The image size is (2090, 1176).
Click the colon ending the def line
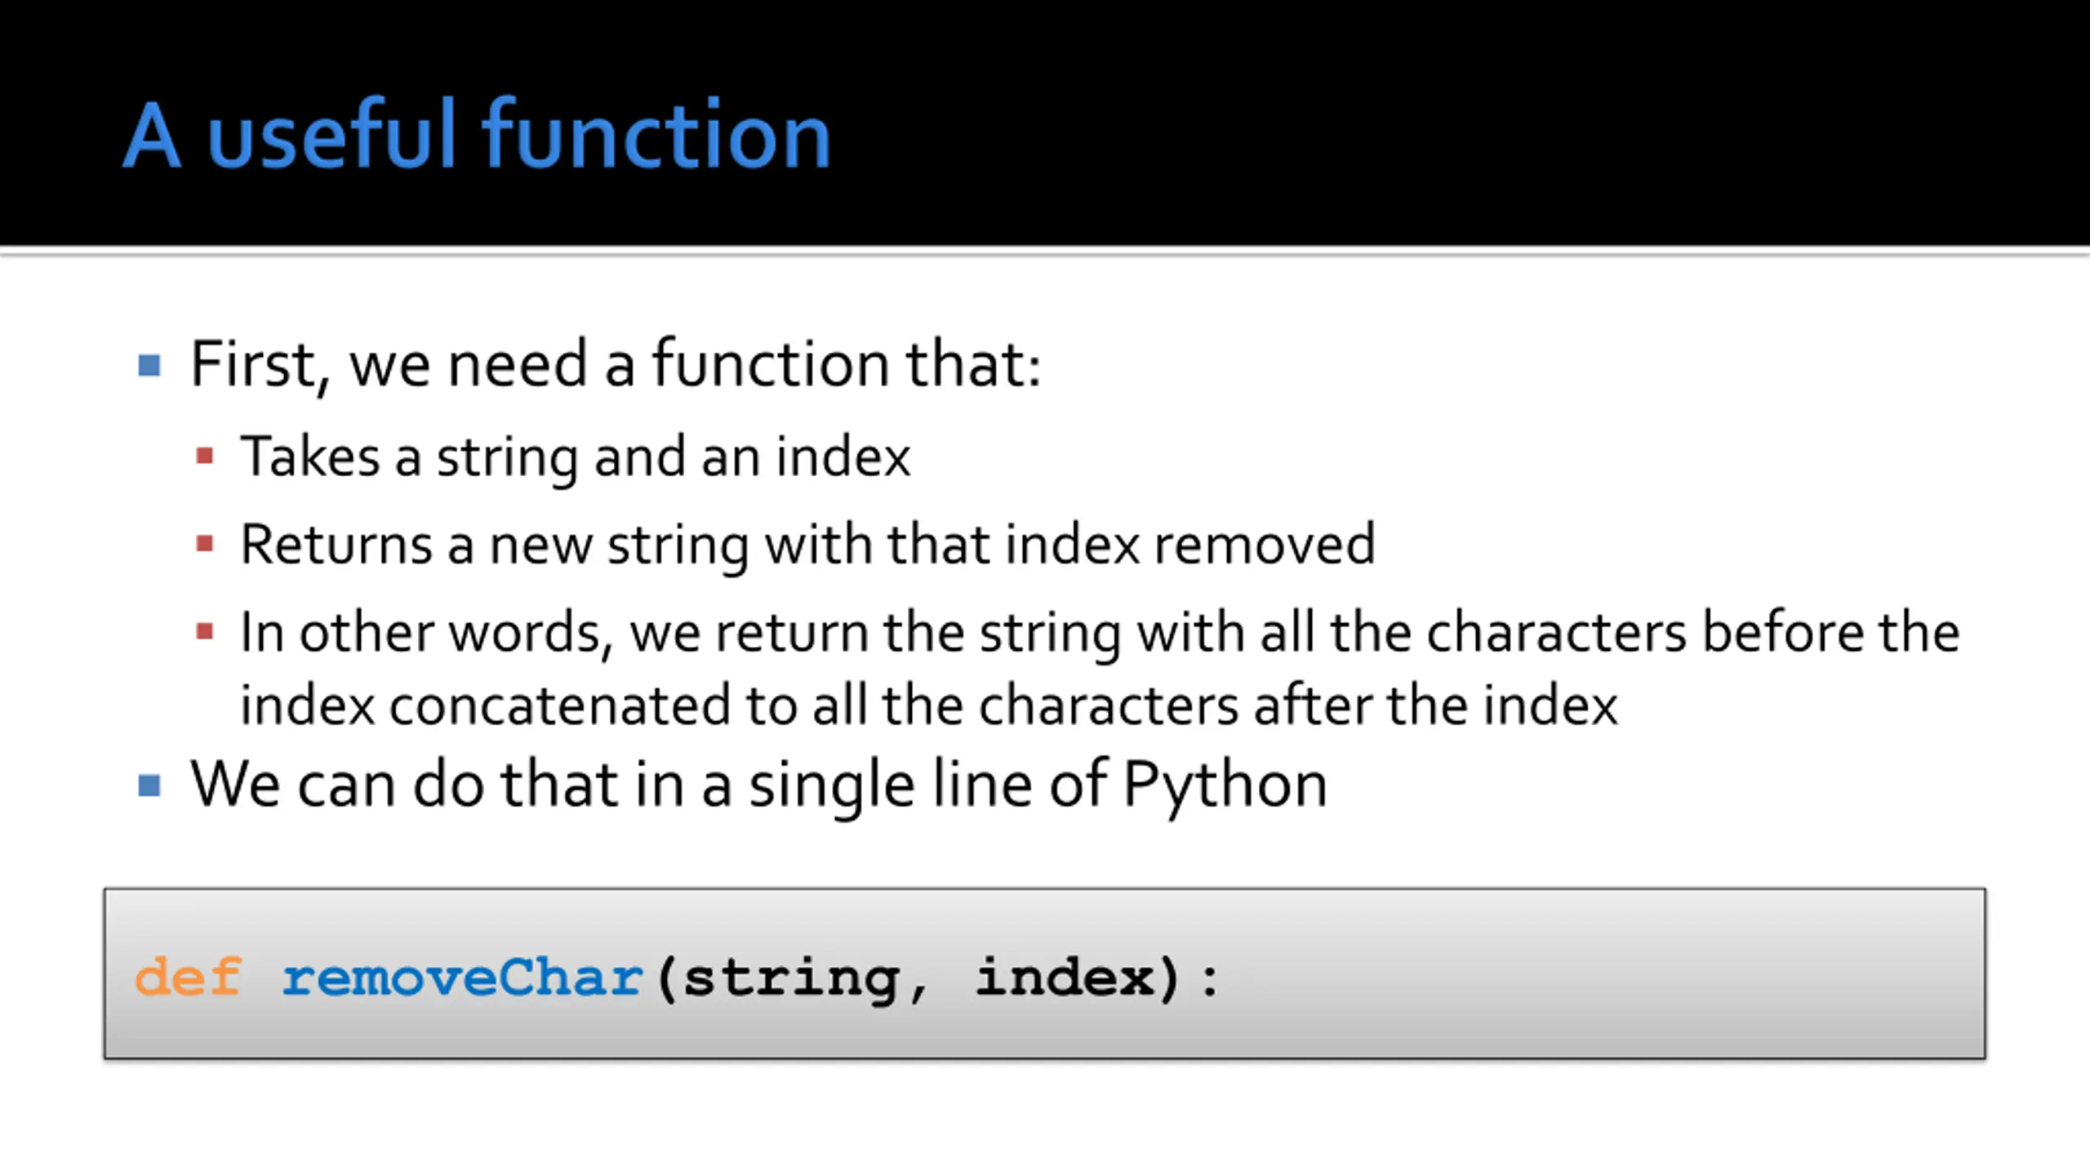click(x=1210, y=980)
